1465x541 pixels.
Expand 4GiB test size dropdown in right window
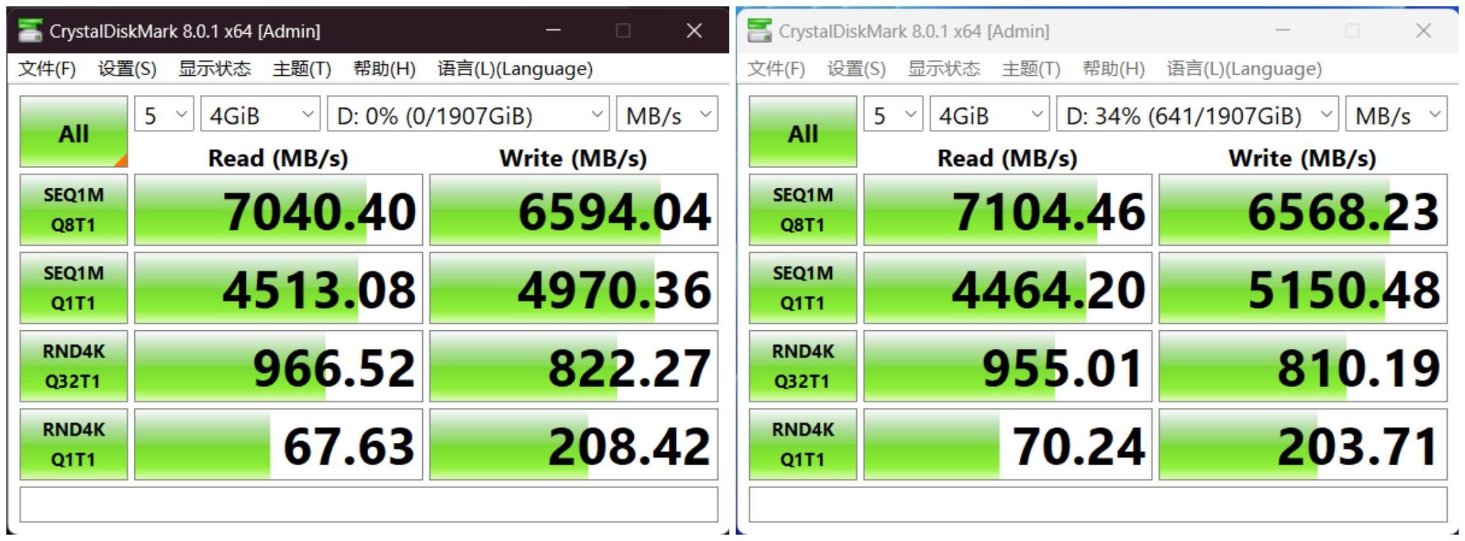coord(990,115)
